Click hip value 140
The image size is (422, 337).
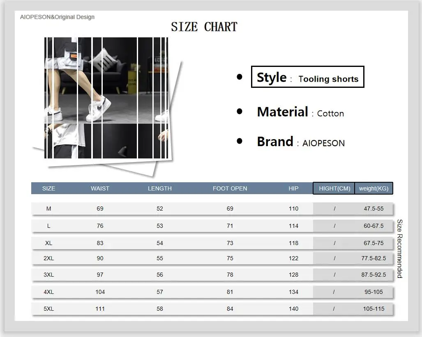click(x=294, y=309)
